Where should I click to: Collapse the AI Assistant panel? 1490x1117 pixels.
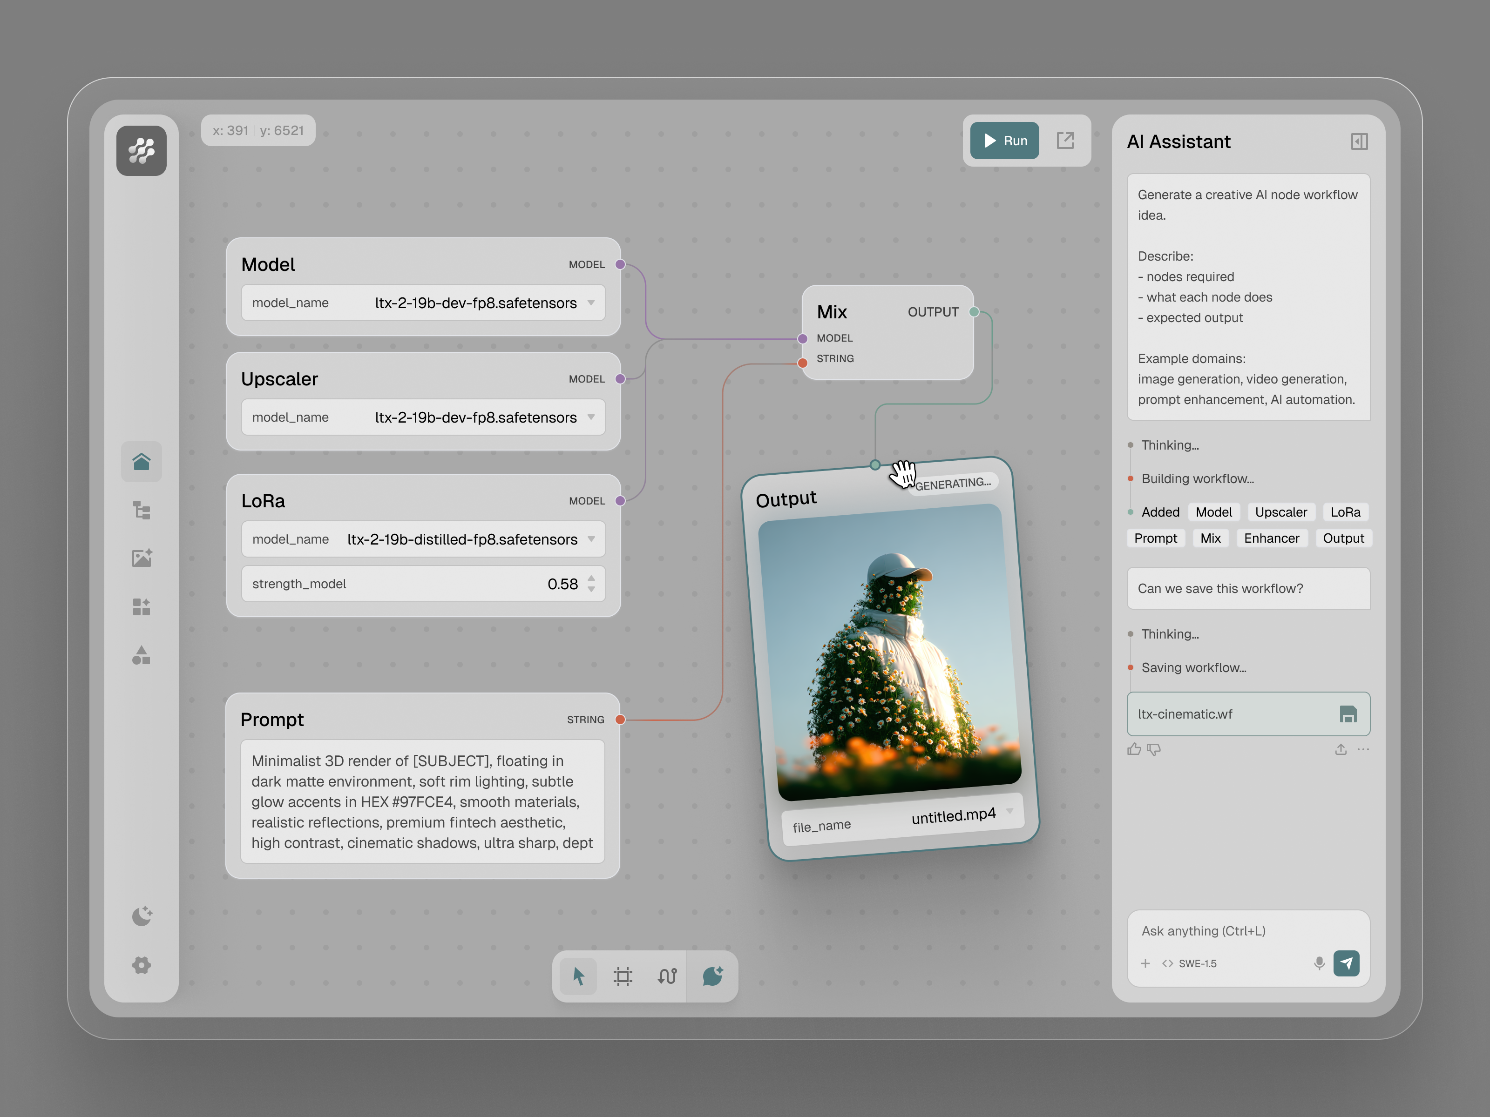pyautogui.click(x=1359, y=141)
